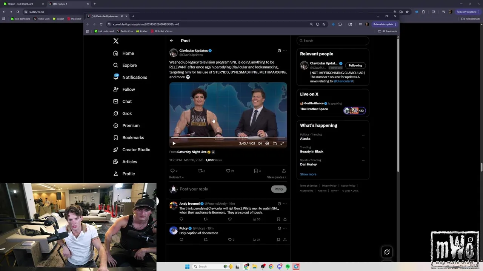Expand video to fullscreen
The height and width of the screenshot is (271, 483).
282,143
